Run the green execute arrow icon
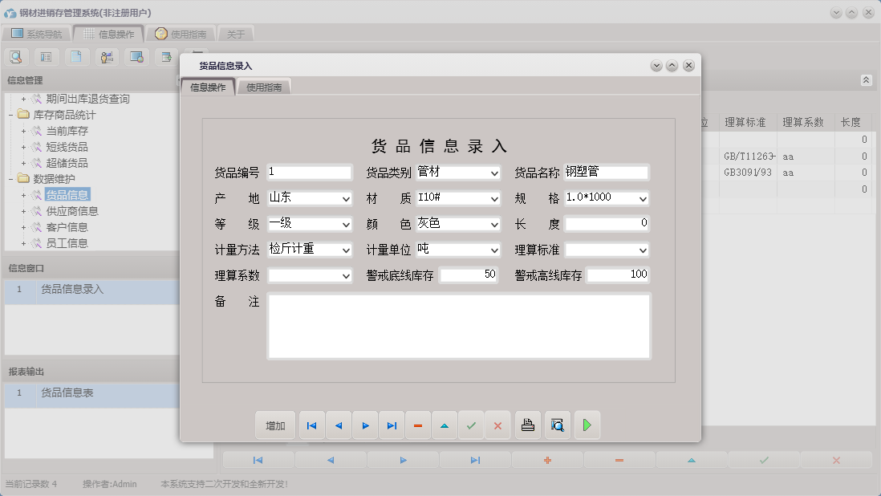The height and width of the screenshot is (496, 881). [587, 425]
